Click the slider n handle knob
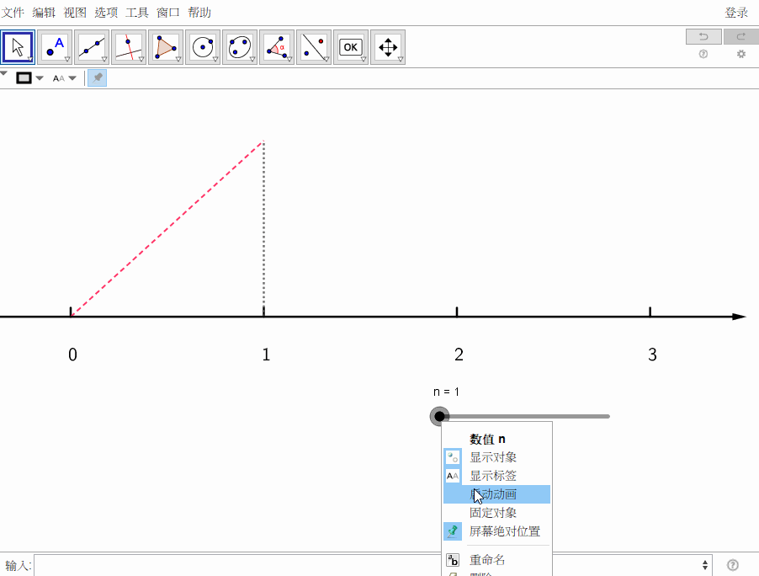Viewport: 759px width, 576px height. pyautogui.click(x=439, y=416)
